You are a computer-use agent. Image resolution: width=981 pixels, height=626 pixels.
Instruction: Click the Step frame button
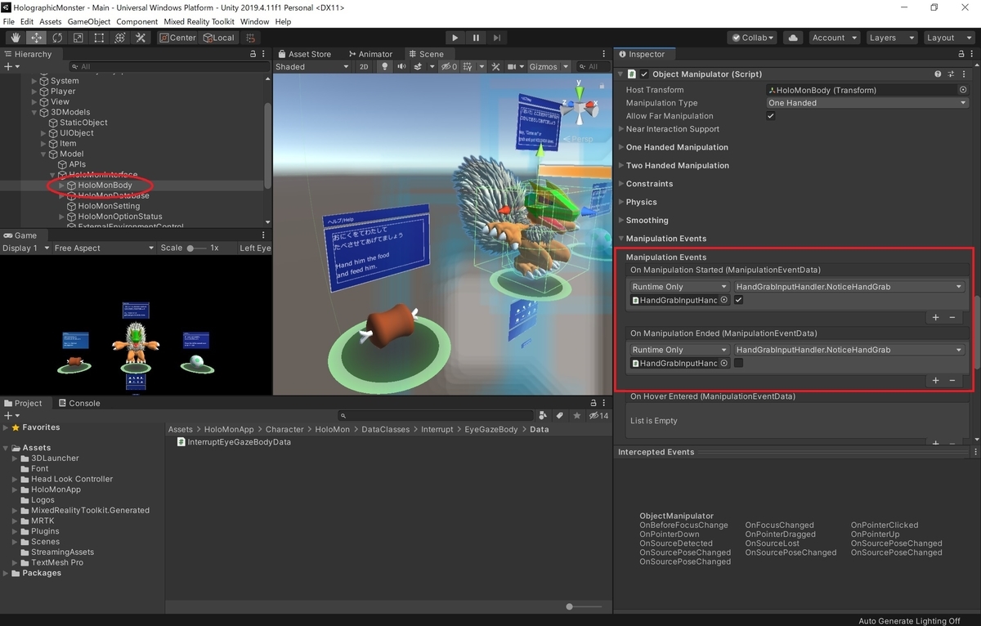496,38
